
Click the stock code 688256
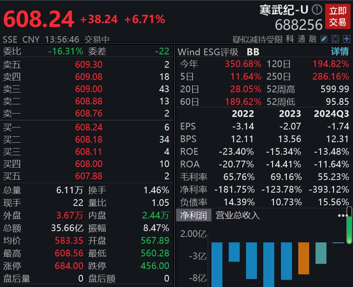coord(299,24)
